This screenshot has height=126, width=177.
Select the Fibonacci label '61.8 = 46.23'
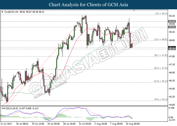(x=161, y=81)
